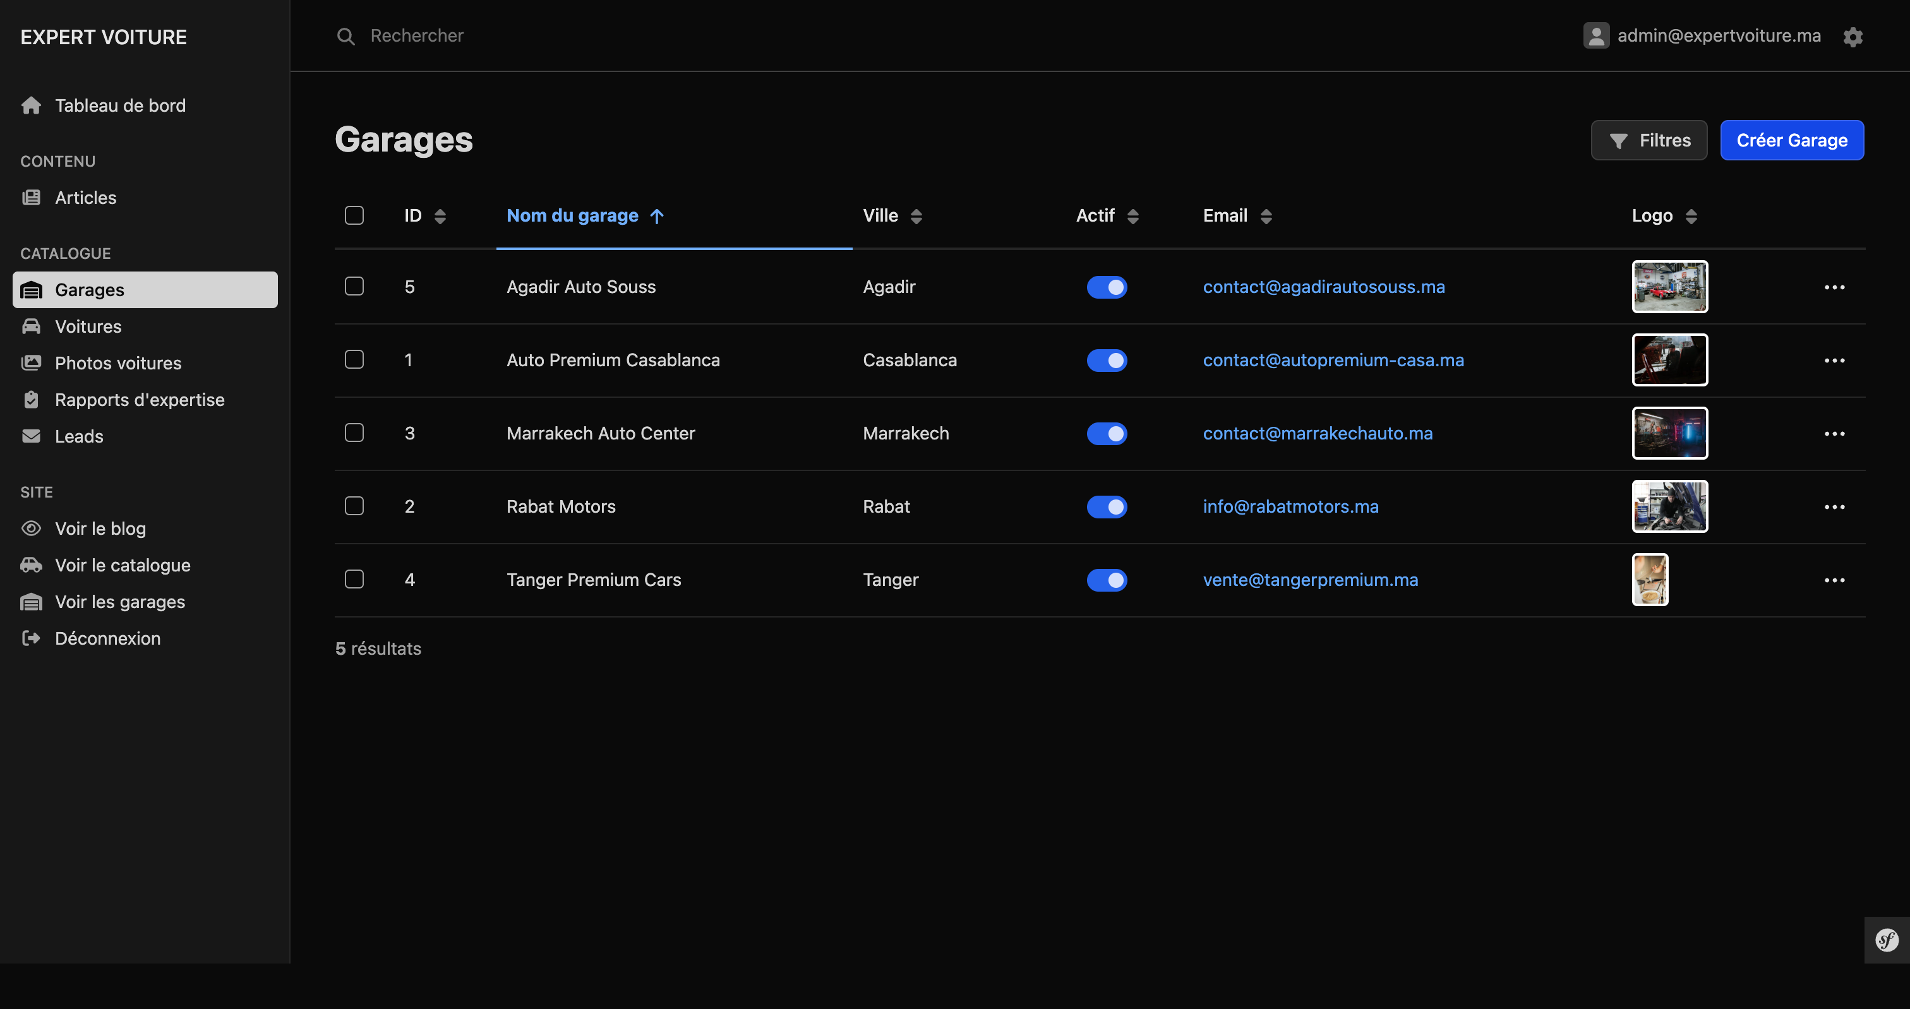Screen dimensions: 1910x1009
Task: Click the Voir le catalogue link
Action: (x=145, y=565)
